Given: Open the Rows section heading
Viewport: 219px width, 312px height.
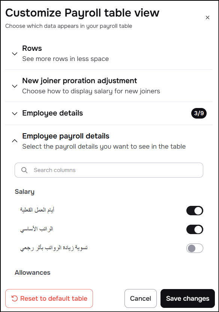Looking at the screenshot, I should (x=32, y=48).
